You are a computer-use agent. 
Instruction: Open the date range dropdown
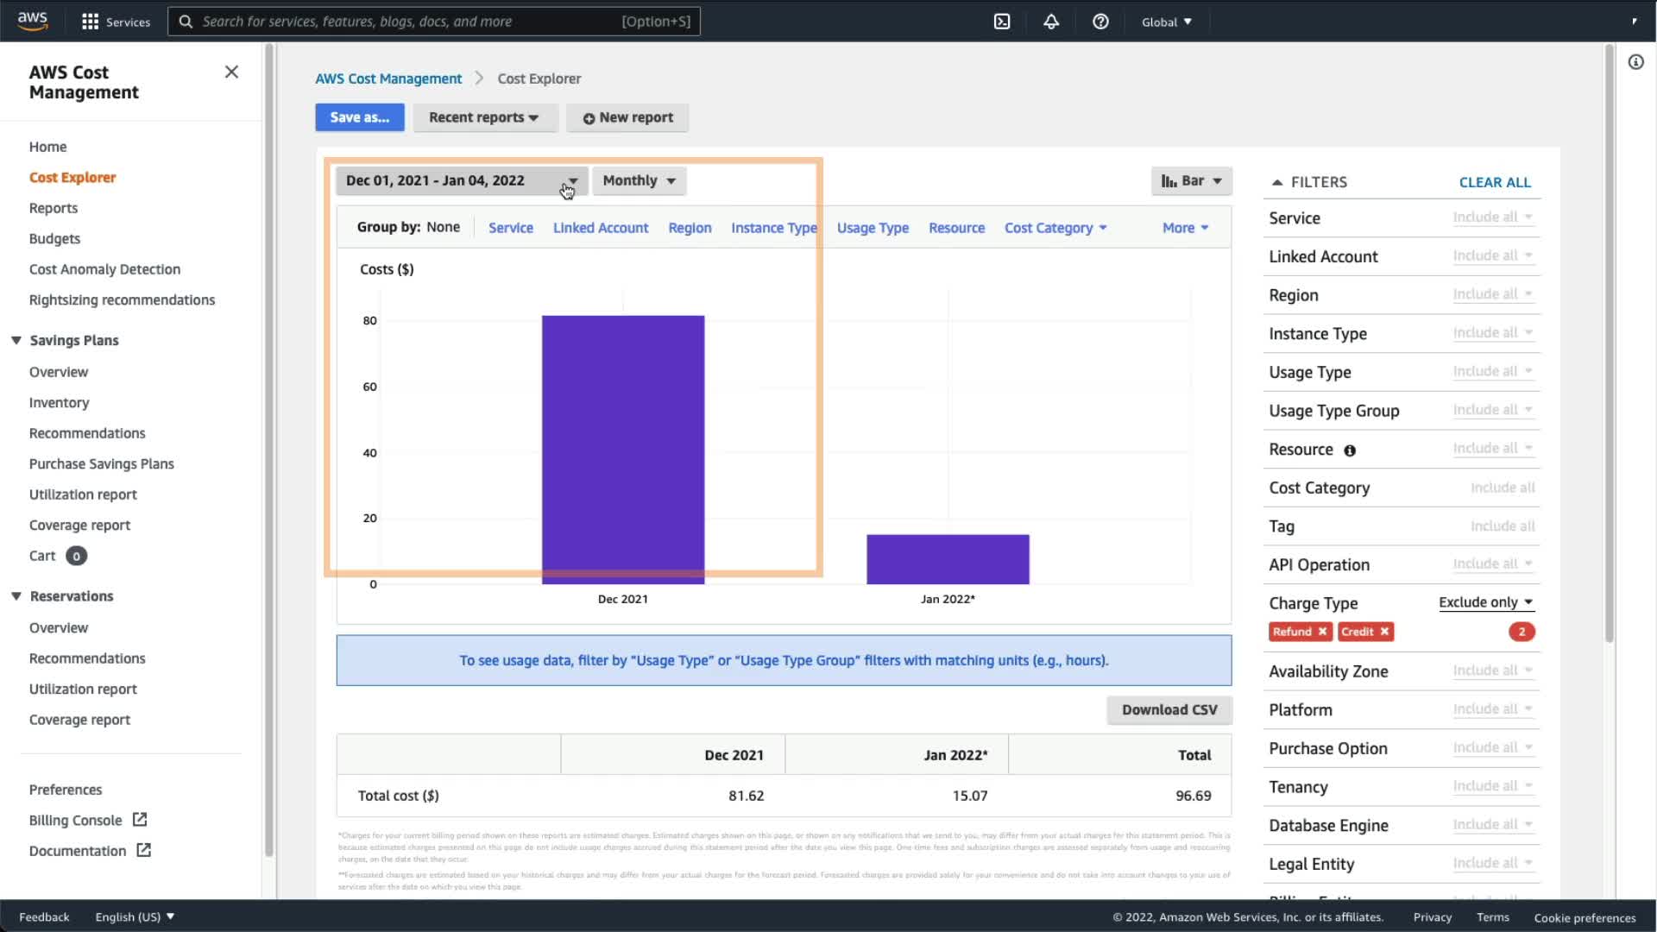(461, 180)
